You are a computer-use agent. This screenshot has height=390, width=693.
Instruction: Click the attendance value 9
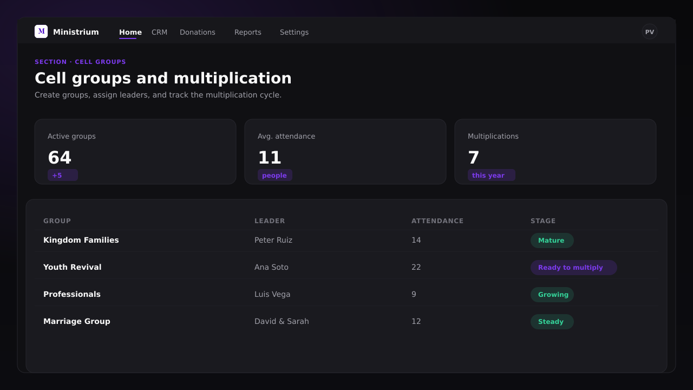pos(414,294)
